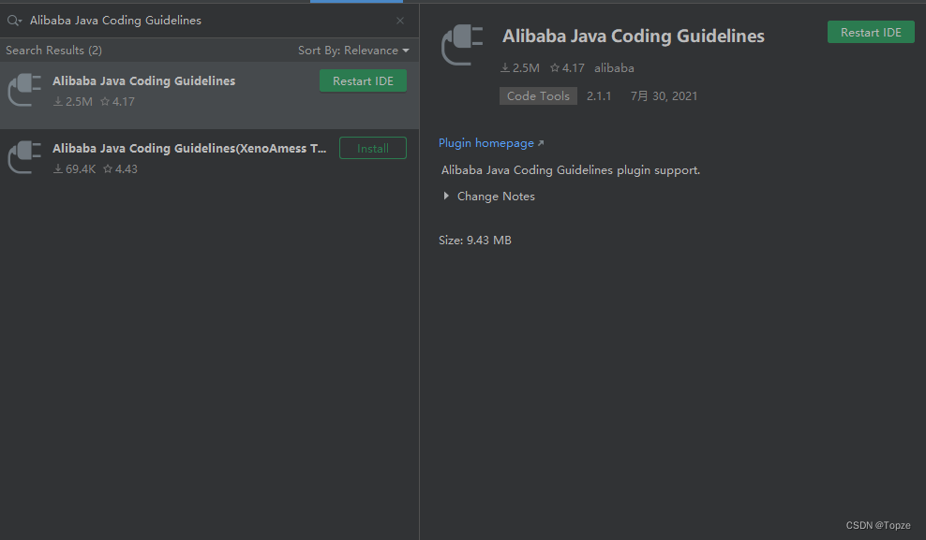Click the plug icon of the first Alibaba plugin result
Image resolution: width=926 pixels, height=540 pixels.
pyautogui.click(x=24, y=90)
